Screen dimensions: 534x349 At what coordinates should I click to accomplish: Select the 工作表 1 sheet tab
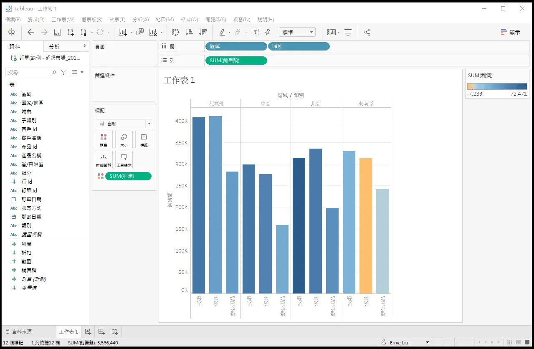tap(68, 332)
